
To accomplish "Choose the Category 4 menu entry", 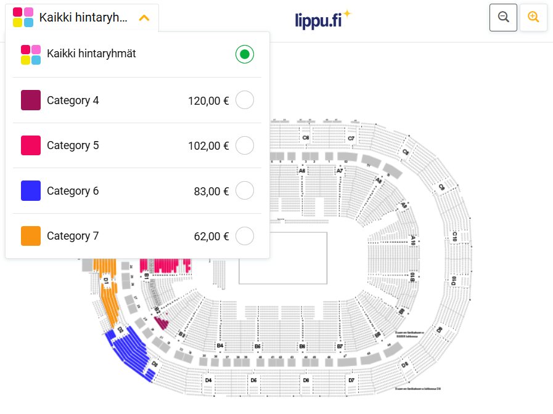I will tap(137, 100).
